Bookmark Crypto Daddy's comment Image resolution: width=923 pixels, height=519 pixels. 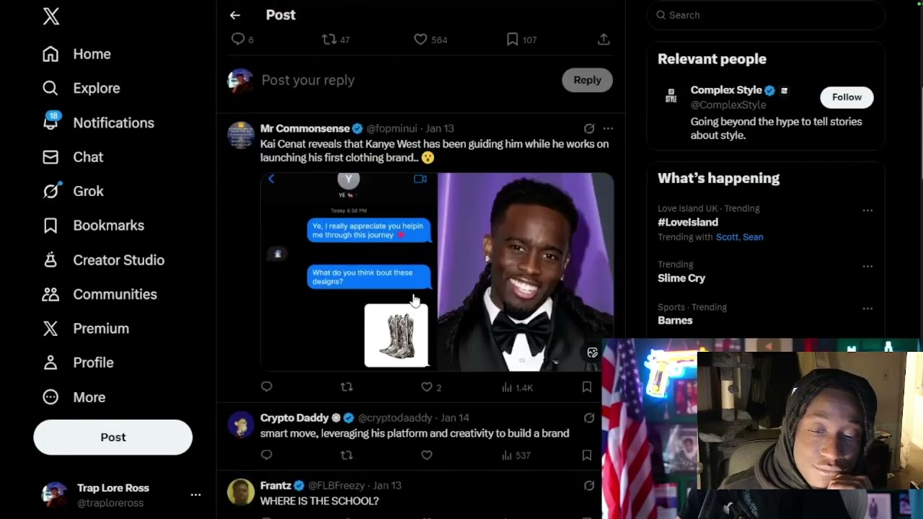(x=587, y=455)
